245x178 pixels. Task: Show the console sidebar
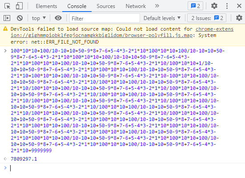click(7, 18)
